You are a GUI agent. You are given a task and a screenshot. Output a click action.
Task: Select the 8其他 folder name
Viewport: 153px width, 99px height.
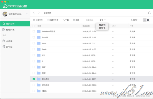(x=44, y=91)
